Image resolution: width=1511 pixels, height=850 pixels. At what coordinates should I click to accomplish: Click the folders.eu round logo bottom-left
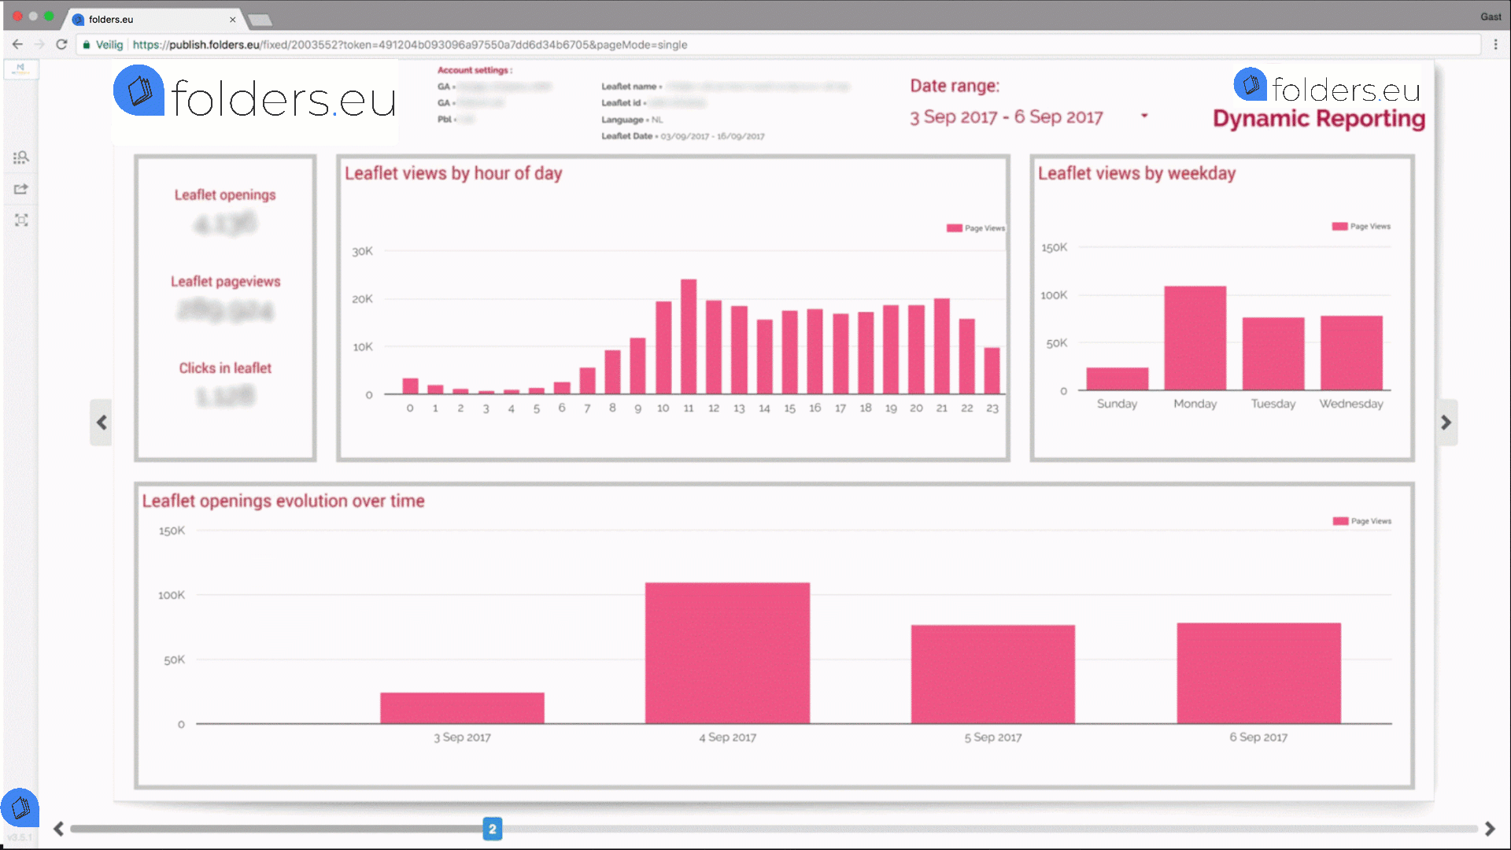(20, 807)
